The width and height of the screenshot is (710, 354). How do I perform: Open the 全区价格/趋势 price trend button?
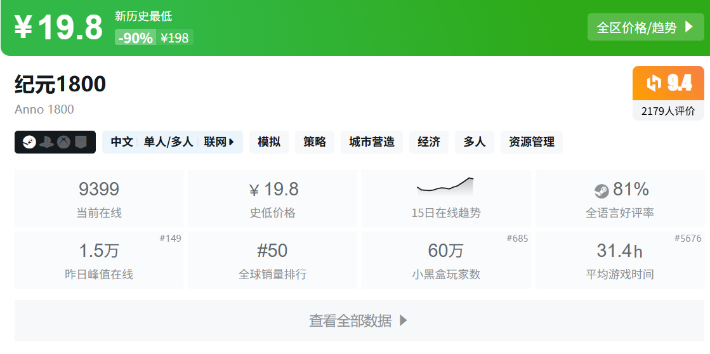pyautogui.click(x=646, y=27)
